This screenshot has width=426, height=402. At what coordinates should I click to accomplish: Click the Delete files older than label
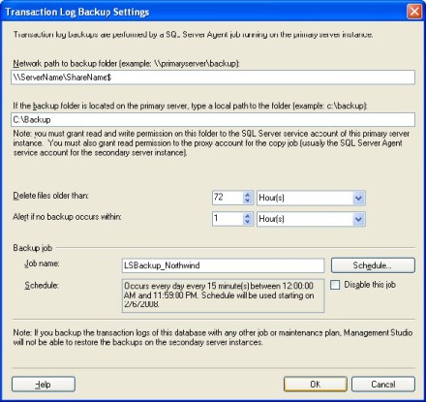click(50, 196)
